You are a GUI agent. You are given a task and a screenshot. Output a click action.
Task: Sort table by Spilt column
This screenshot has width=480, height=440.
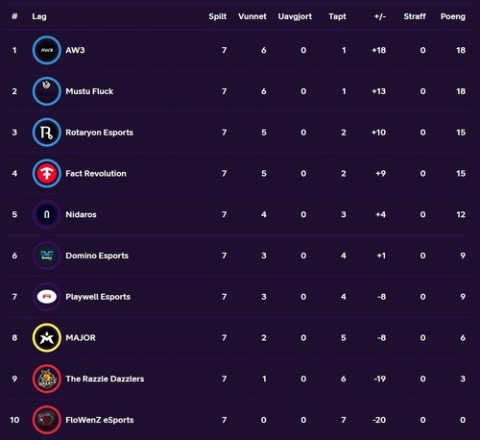[x=218, y=16]
